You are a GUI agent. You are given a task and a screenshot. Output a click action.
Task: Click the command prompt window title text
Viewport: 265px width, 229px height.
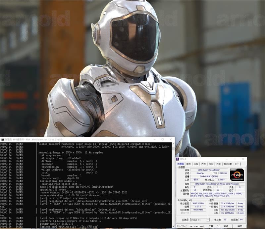coord(34,139)
